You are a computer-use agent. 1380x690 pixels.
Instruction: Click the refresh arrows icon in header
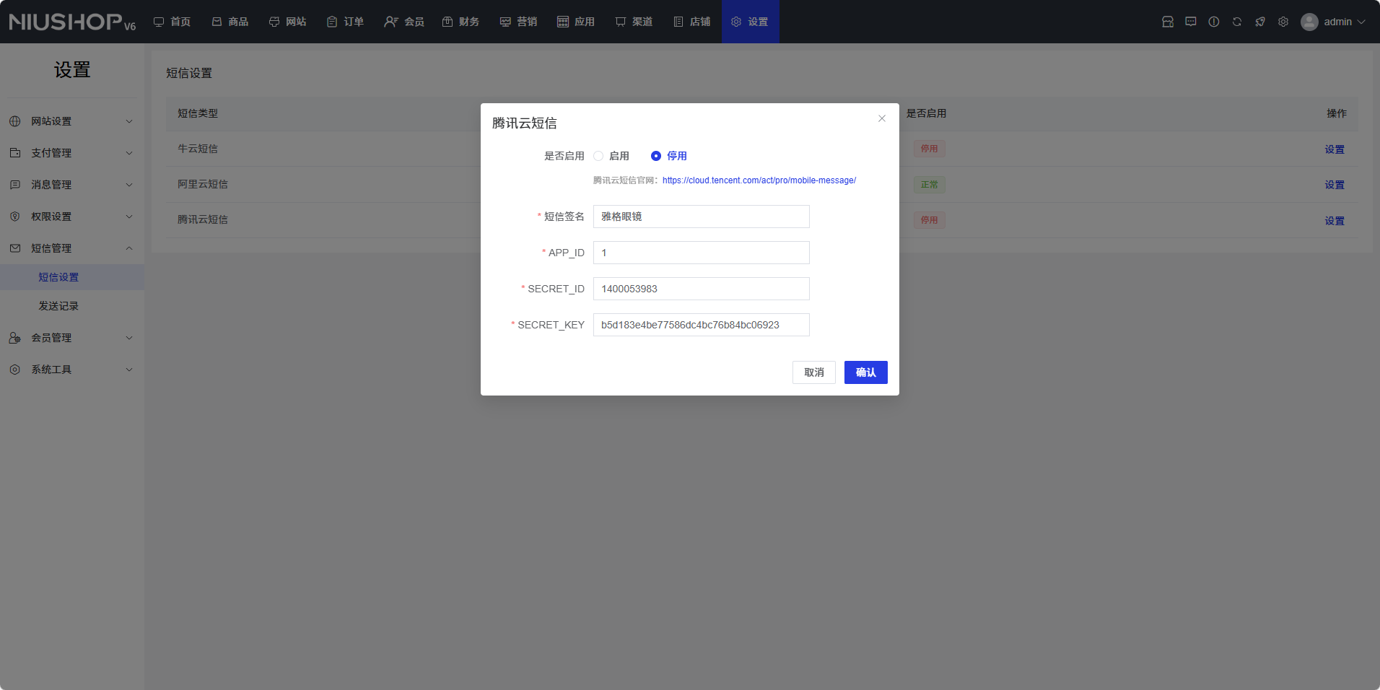(1237, 22)
